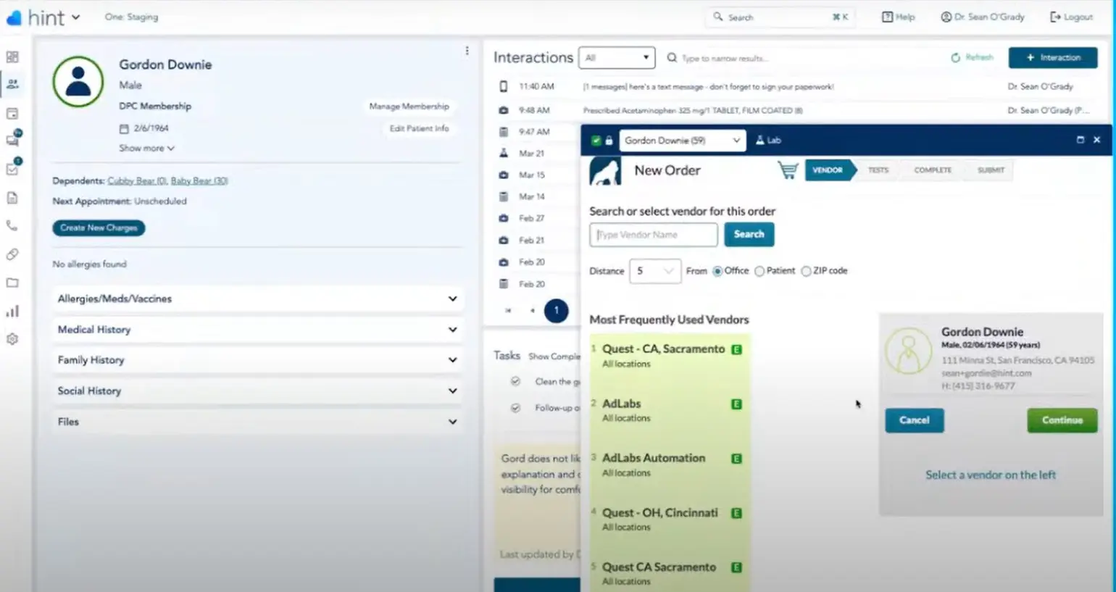The width and height of the screenshot is (1116, 592).
Task: Select ZIP code as distance origin
Action: click(x=806, y=270)
